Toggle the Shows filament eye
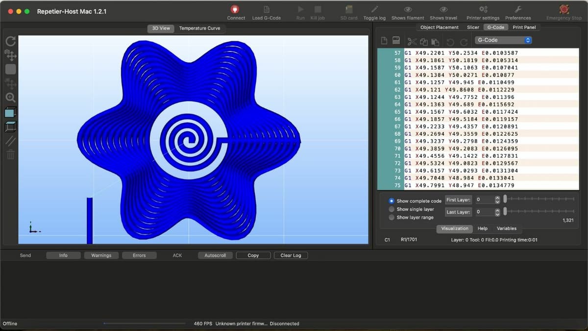This screenshot has width=588, height=331. pyautogui.click(x=408, y=9)
